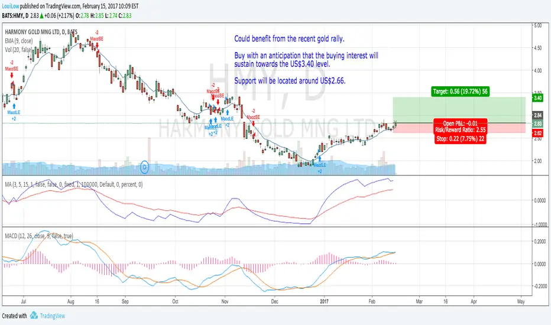
Task: Select the EMA (9, close) indicator label
Action: [x=19, y=41]
